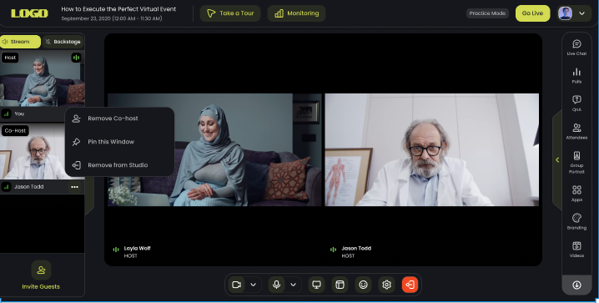The width and height of the screenshot is (599, 303).
Task: Expand the camera options dropdown arrow
Action: 253,285
